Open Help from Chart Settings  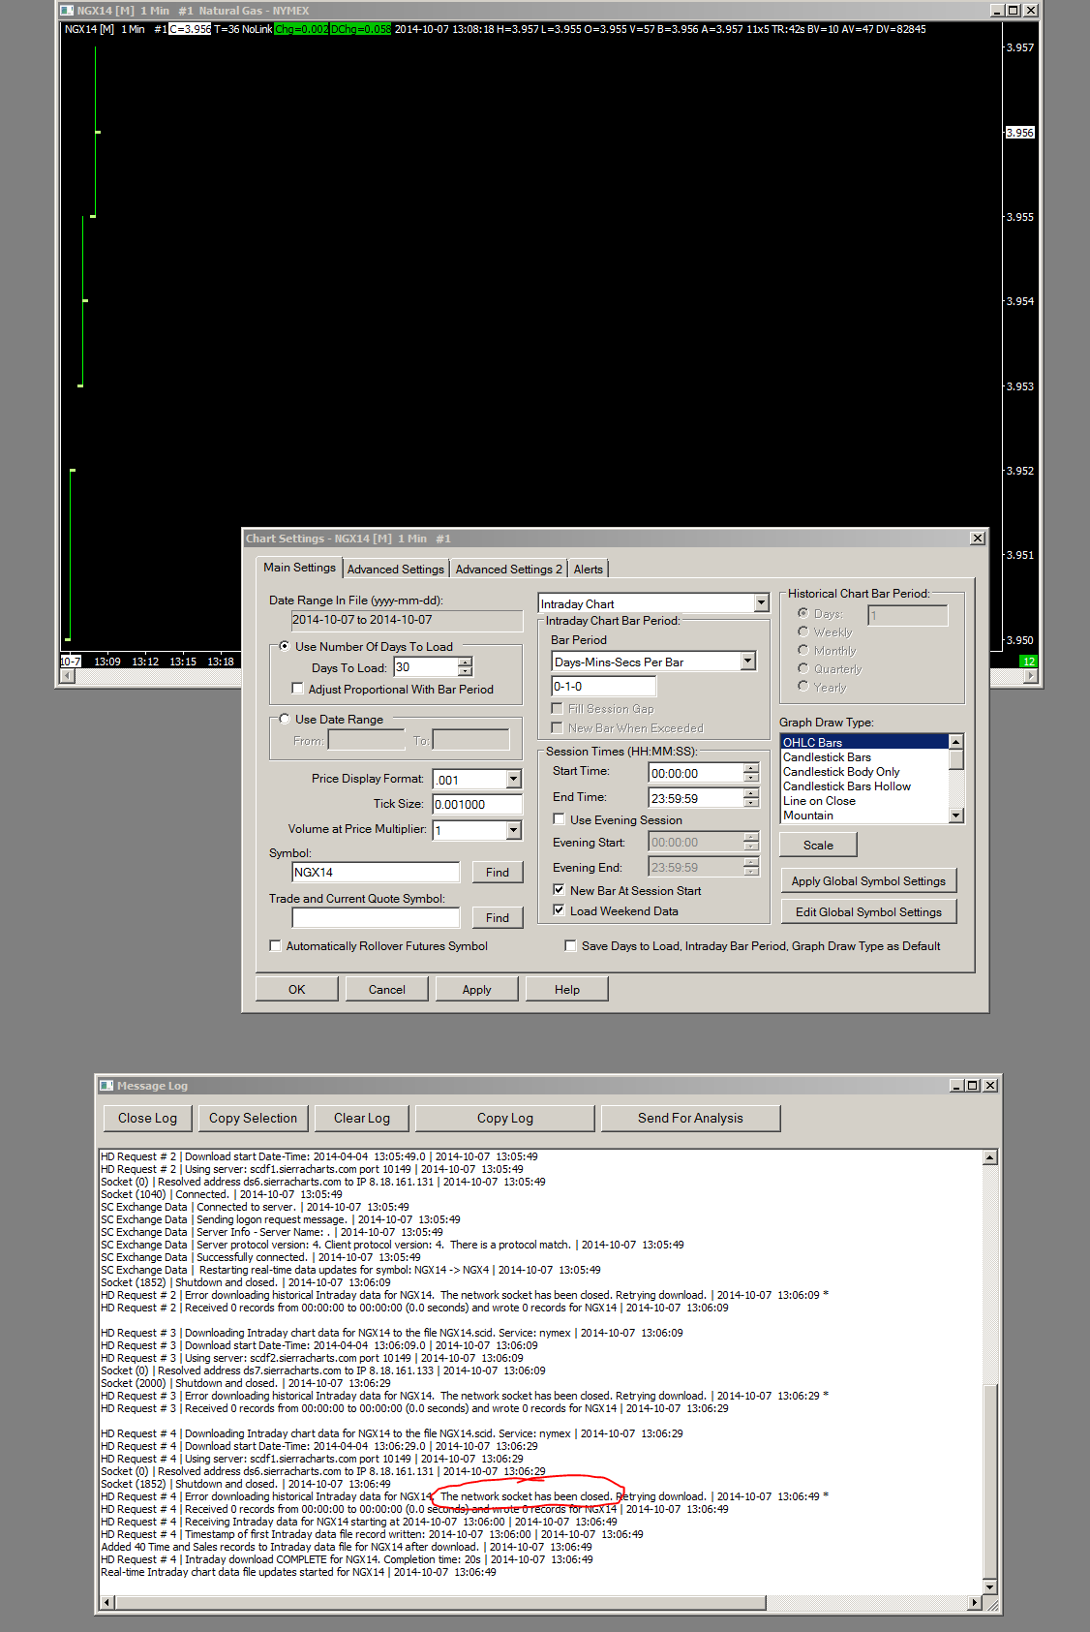[567, 989]
